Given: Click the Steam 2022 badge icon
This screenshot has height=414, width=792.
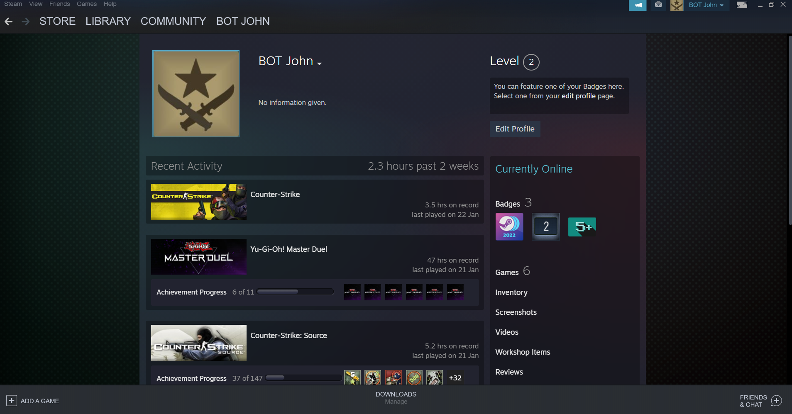Looking at the screenshot, I should [x=509, y=226].
